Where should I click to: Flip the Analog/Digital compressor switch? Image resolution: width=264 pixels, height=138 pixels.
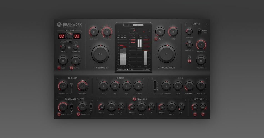(x=69, y=42)
